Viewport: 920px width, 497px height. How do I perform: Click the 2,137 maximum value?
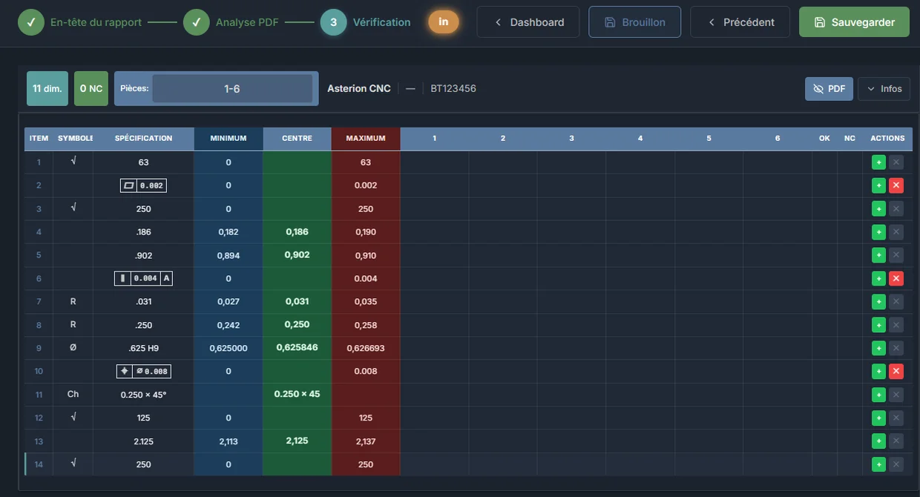pyautogui.click(x=366, y=441)
